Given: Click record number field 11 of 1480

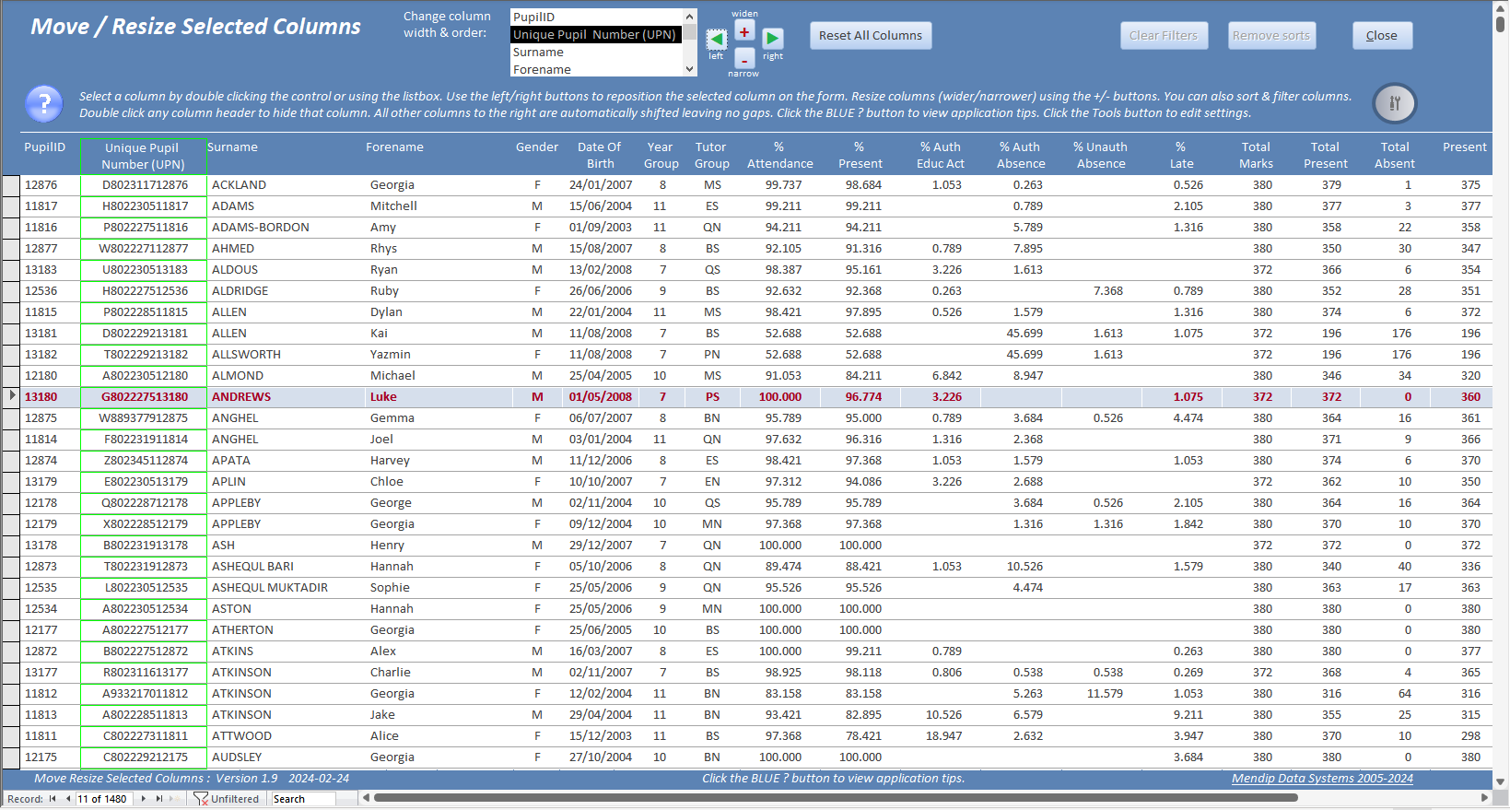Looking at the screenshot, I should point(105,799).
